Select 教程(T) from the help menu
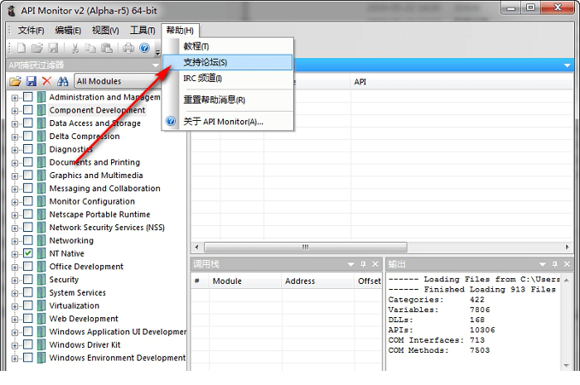Screen dimensions: 580x385 tap(228, 46)
